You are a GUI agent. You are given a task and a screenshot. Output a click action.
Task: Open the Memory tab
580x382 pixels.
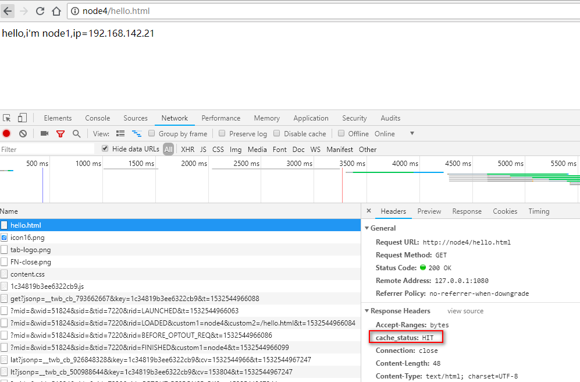point(266,118)
